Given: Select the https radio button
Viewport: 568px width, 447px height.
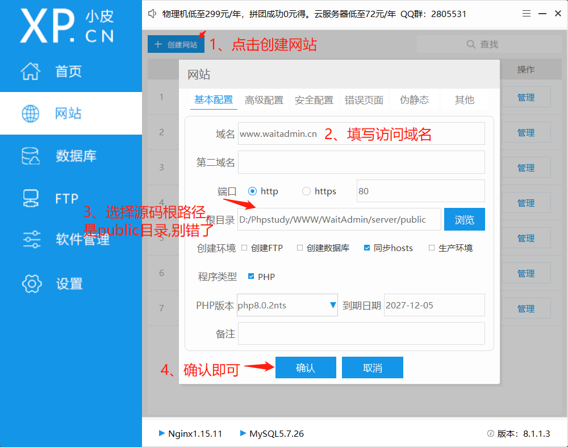Looking at the screenshot, I should pos(307,191).
